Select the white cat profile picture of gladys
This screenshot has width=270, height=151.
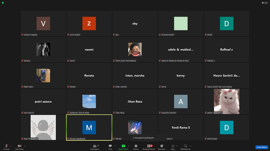point(227,102)
